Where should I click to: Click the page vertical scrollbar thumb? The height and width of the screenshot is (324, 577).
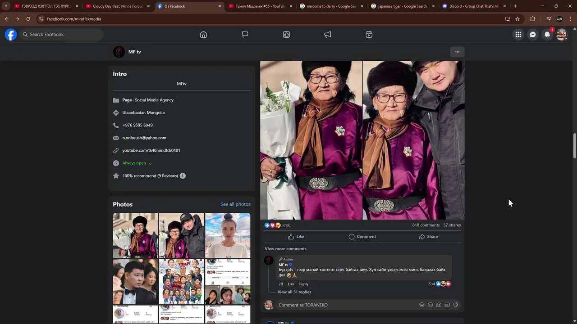[x=574, y=146]
